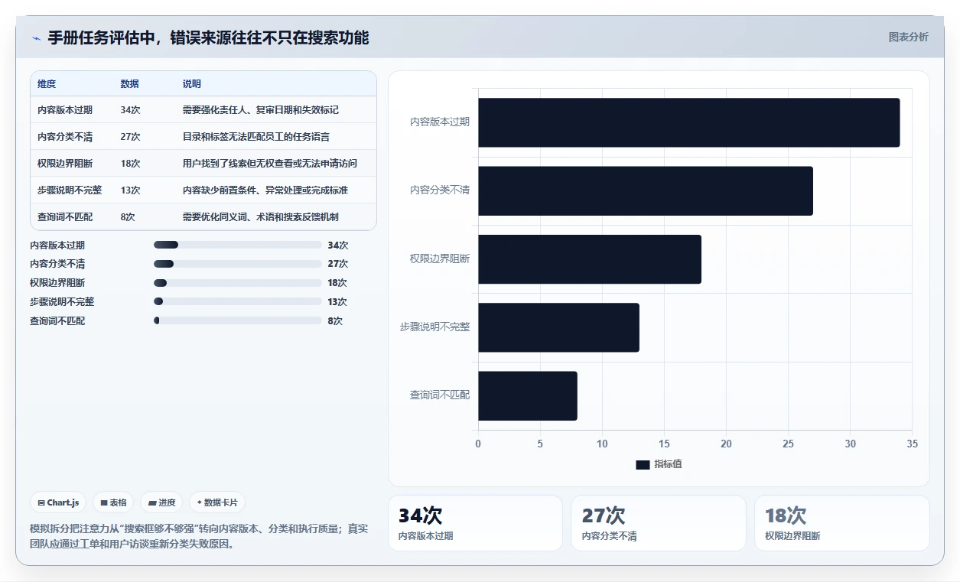Screen dimensions: 960x582
Task: Click the 查询词不匹配 y-axis label in the chart
Action: tap(440, 395)
